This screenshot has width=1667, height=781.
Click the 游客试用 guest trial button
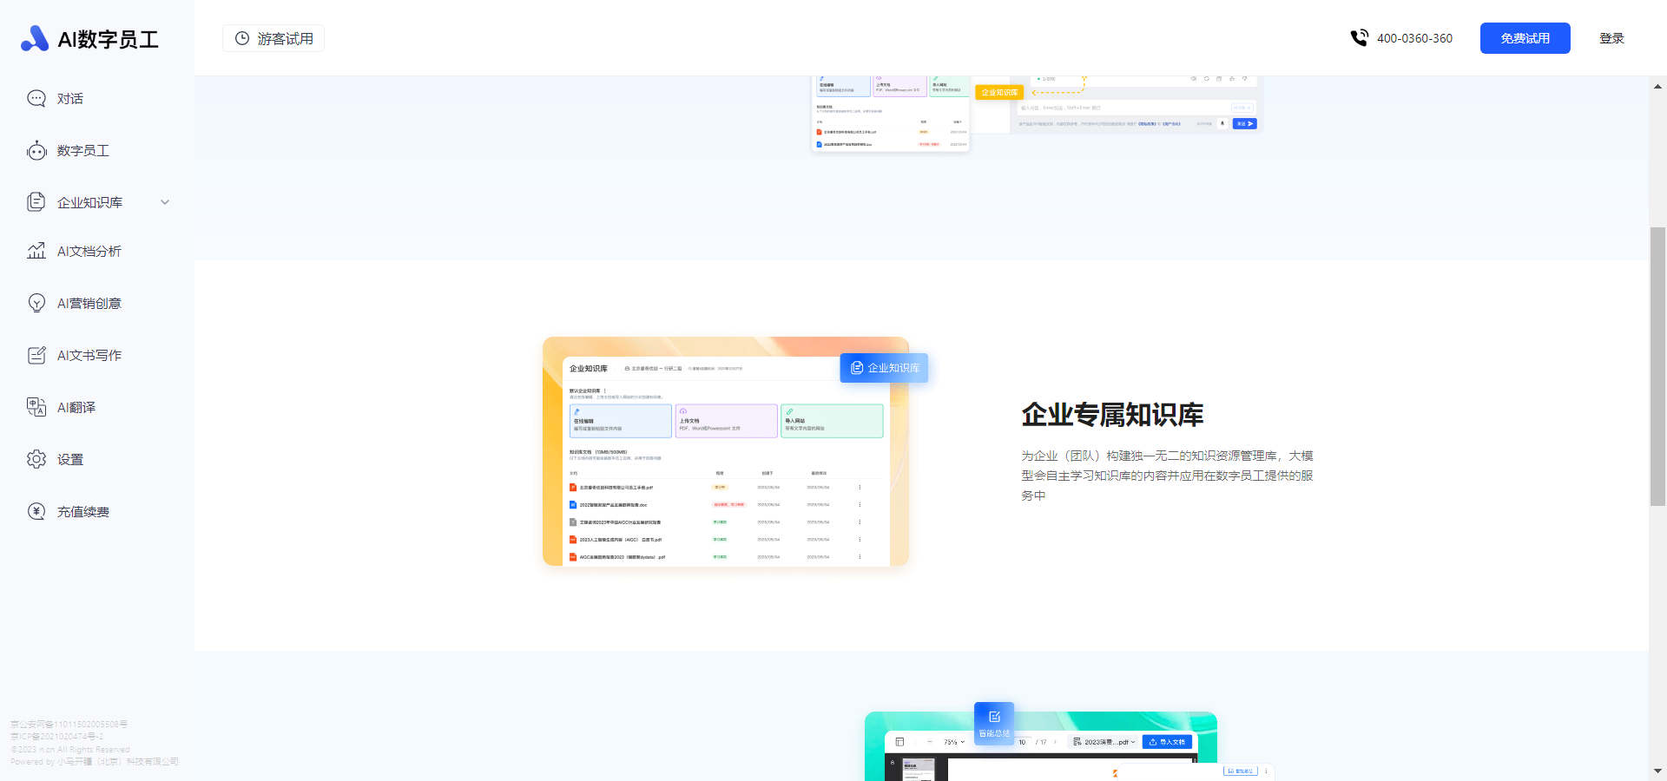[x=273, y=38]
